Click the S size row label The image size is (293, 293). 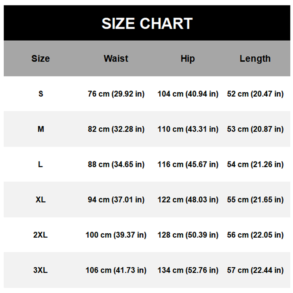tap(41, 94)
